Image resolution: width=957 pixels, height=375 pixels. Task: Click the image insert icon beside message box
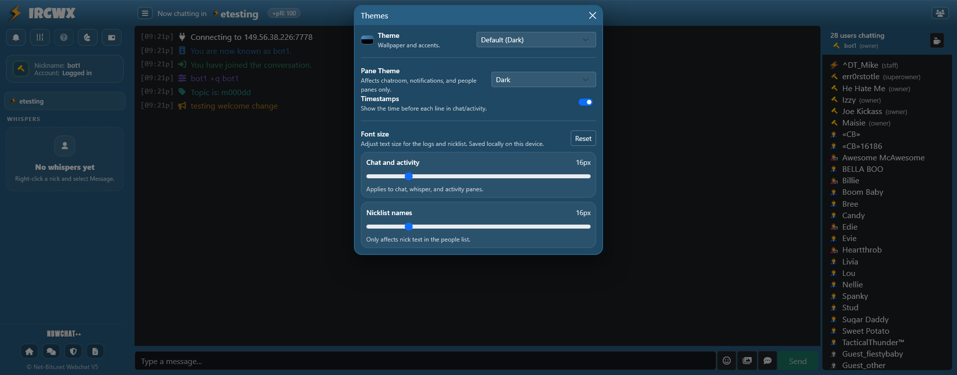coord(747,361)
